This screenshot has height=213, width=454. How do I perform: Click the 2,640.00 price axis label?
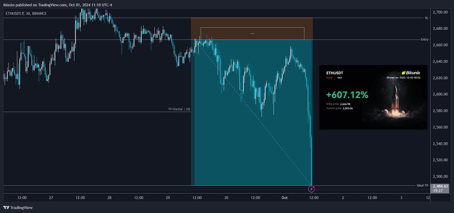point(441,62)
